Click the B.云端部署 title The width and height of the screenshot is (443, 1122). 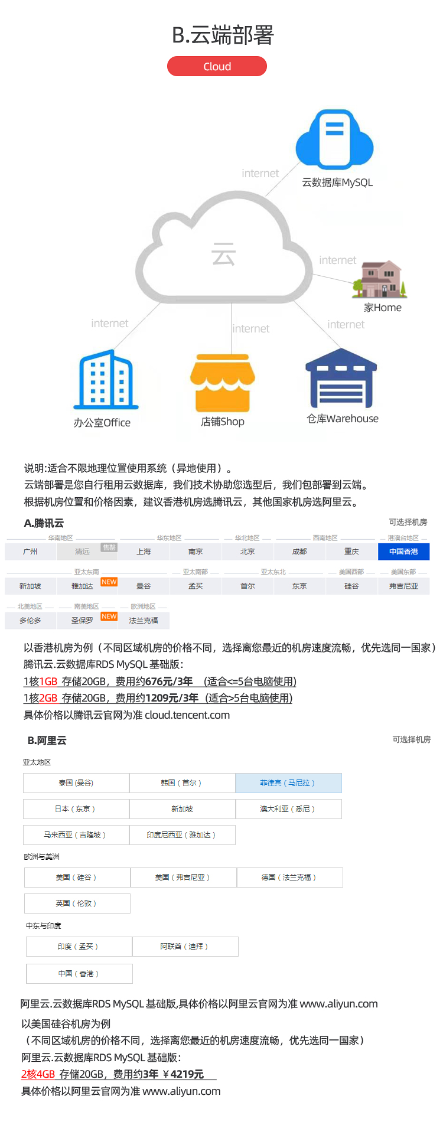pyautogui.click(x=223, y=35)
